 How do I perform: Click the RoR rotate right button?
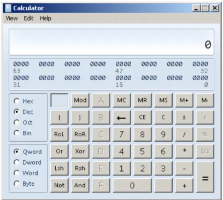[80, 135]
